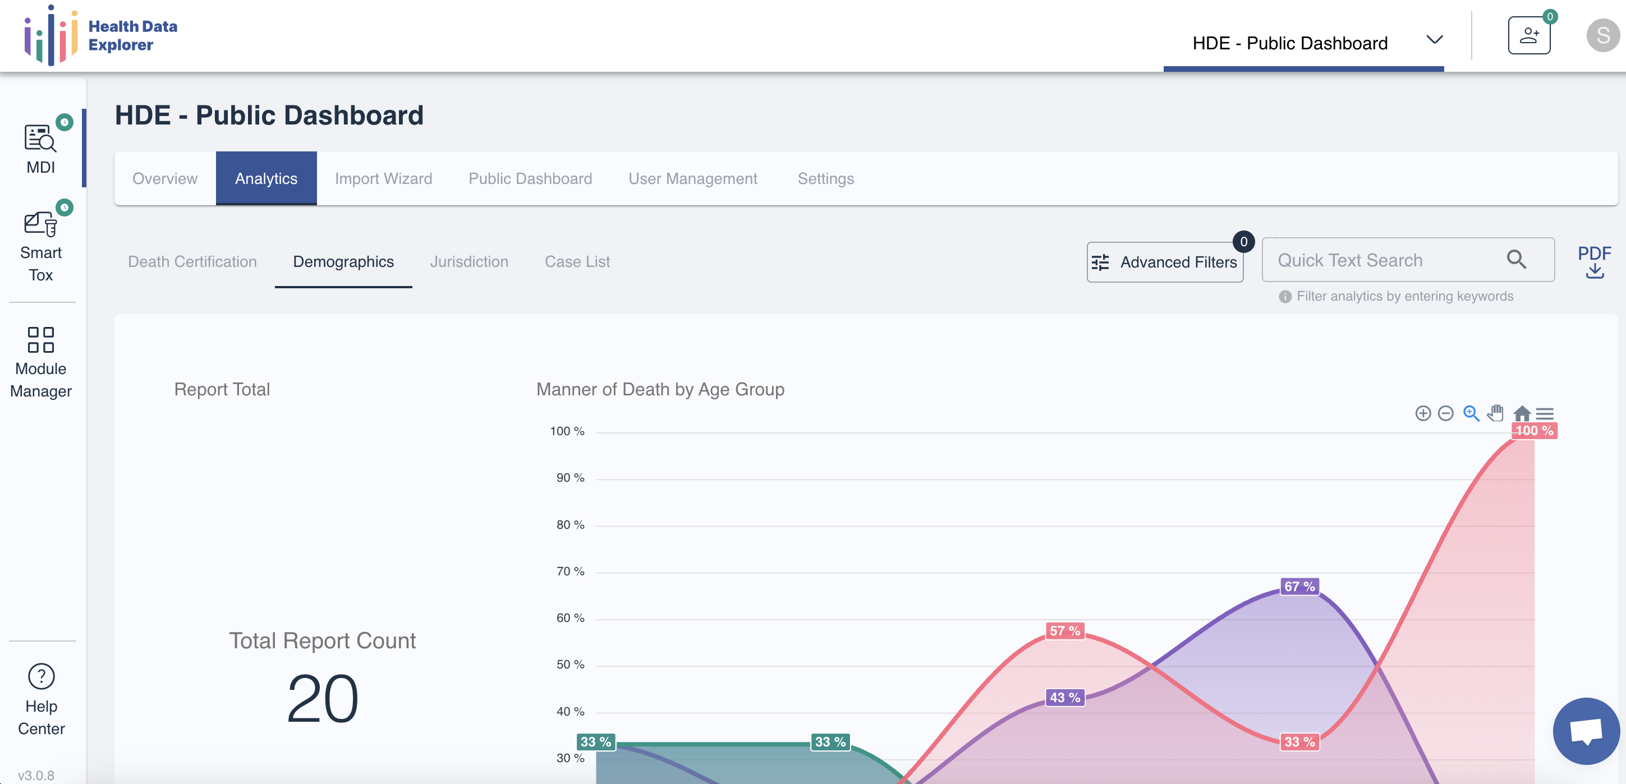1626x784 pixels.
Task: Open the Jurisdiction sub-tab
Action: click(469, 262)
